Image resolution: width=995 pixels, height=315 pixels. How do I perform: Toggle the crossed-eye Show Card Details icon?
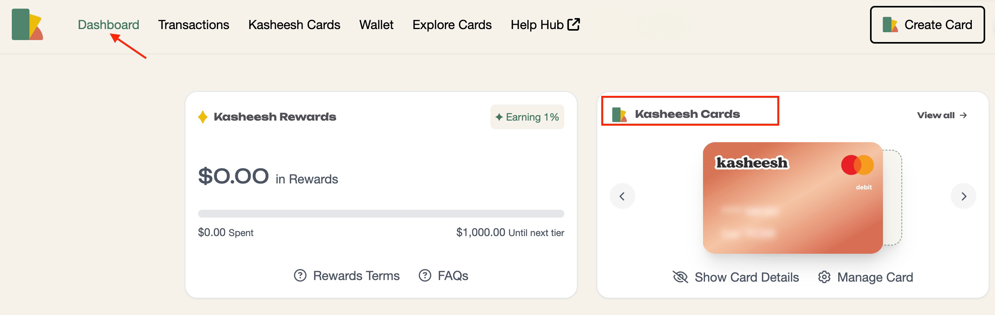[x=680, y=277]
